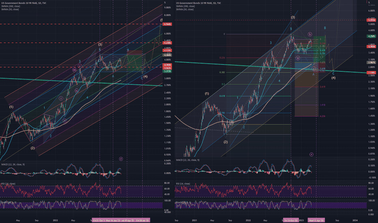Click 'SMMA (50, close)' legend in left chart

tap(10, 9)
